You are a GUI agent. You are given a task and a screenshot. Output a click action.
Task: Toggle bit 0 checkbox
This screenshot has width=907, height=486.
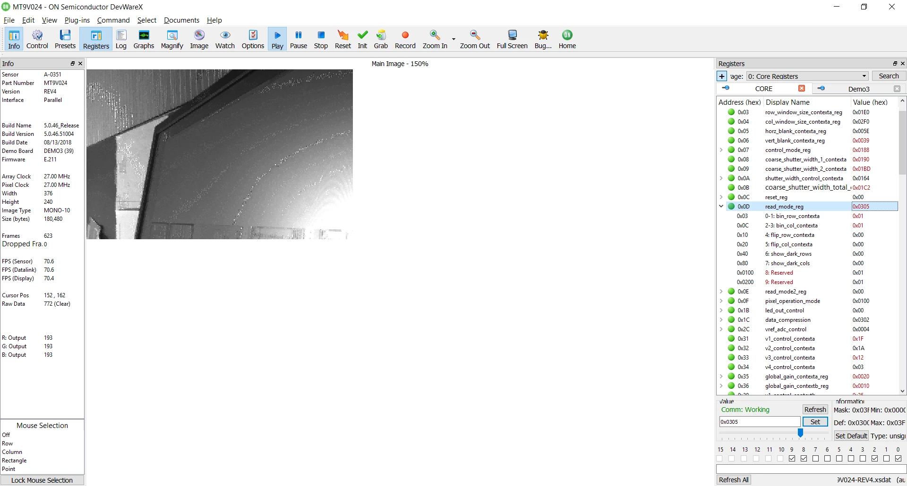(x=898, y=458)
